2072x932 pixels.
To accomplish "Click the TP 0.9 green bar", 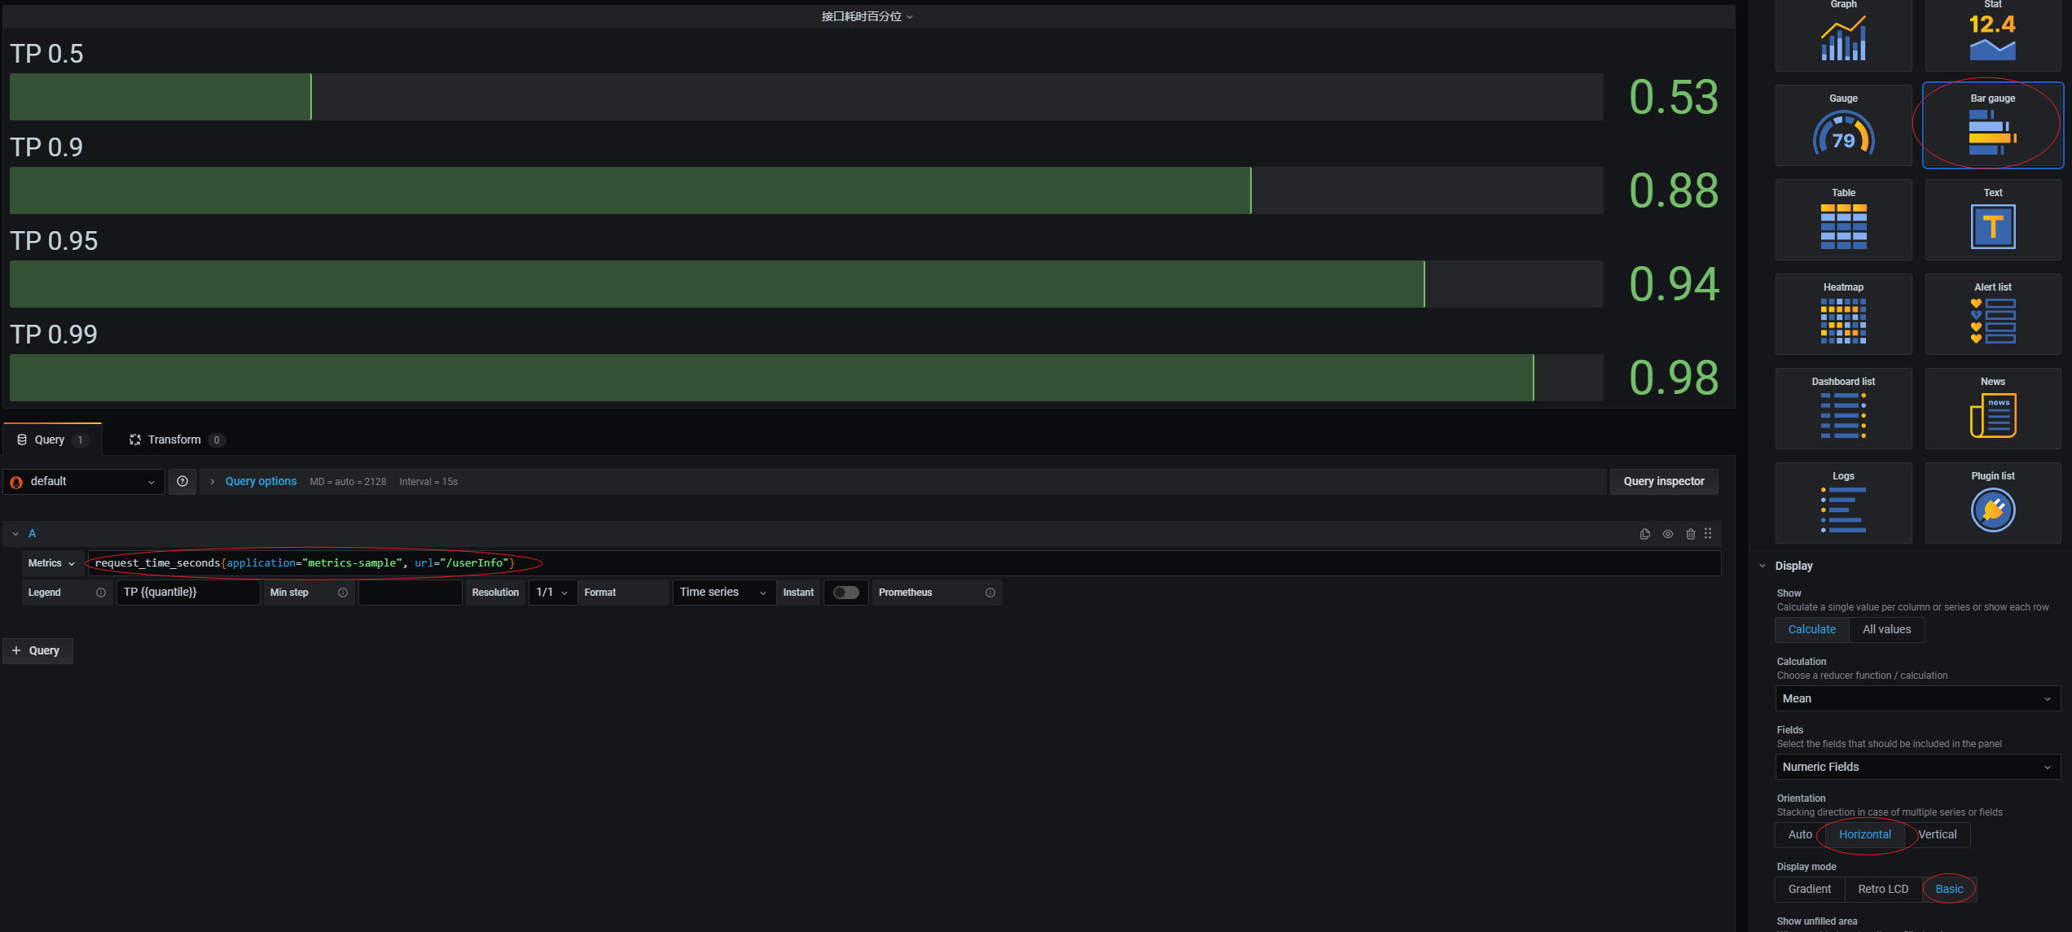I will click(x=629, y=190).
